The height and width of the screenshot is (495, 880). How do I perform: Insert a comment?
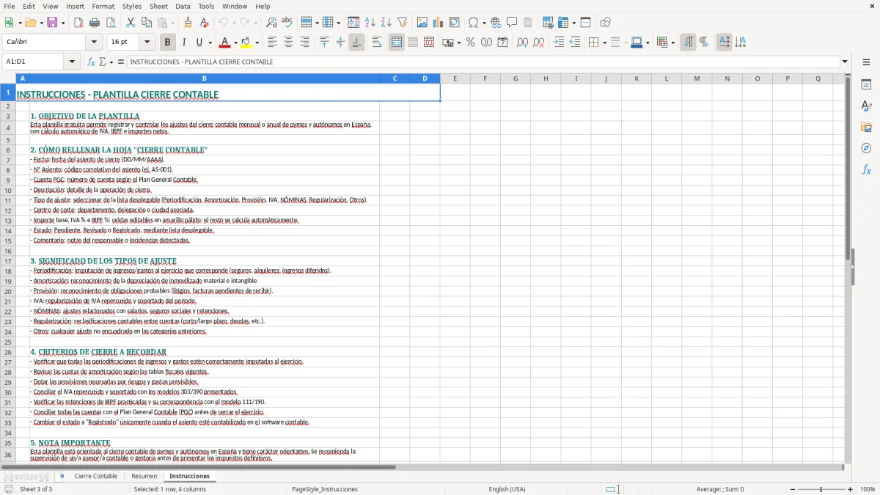coord(512,23)
